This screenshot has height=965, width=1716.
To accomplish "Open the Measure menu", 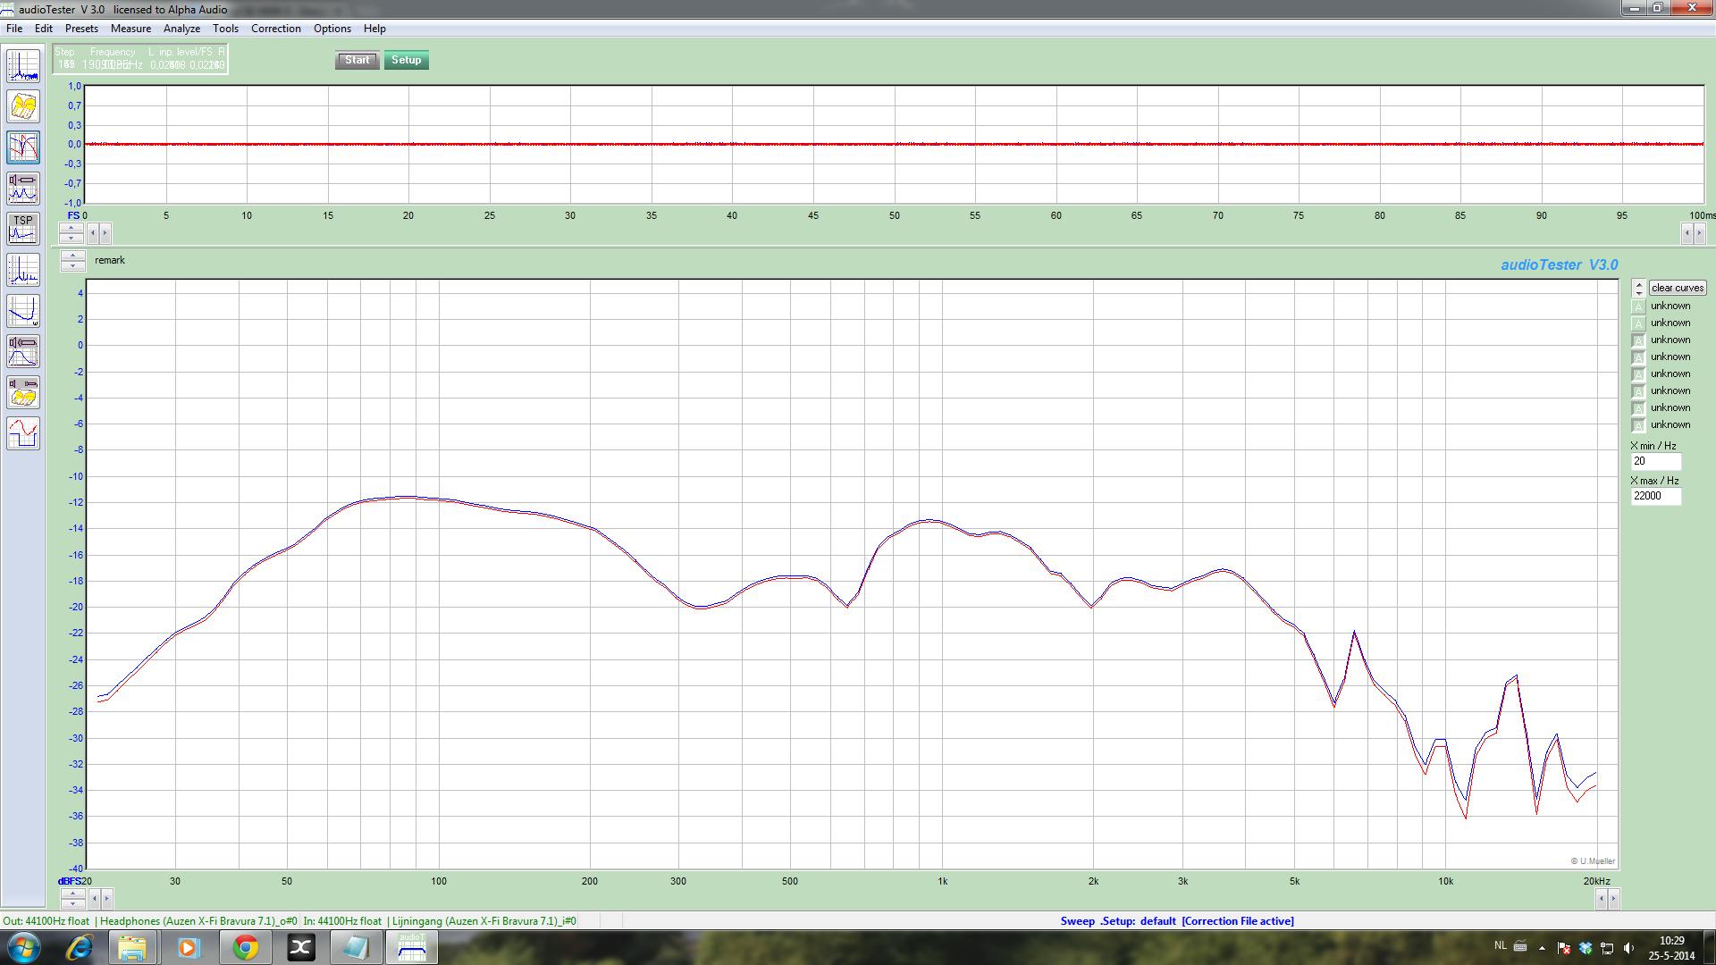I will (130, 29).
